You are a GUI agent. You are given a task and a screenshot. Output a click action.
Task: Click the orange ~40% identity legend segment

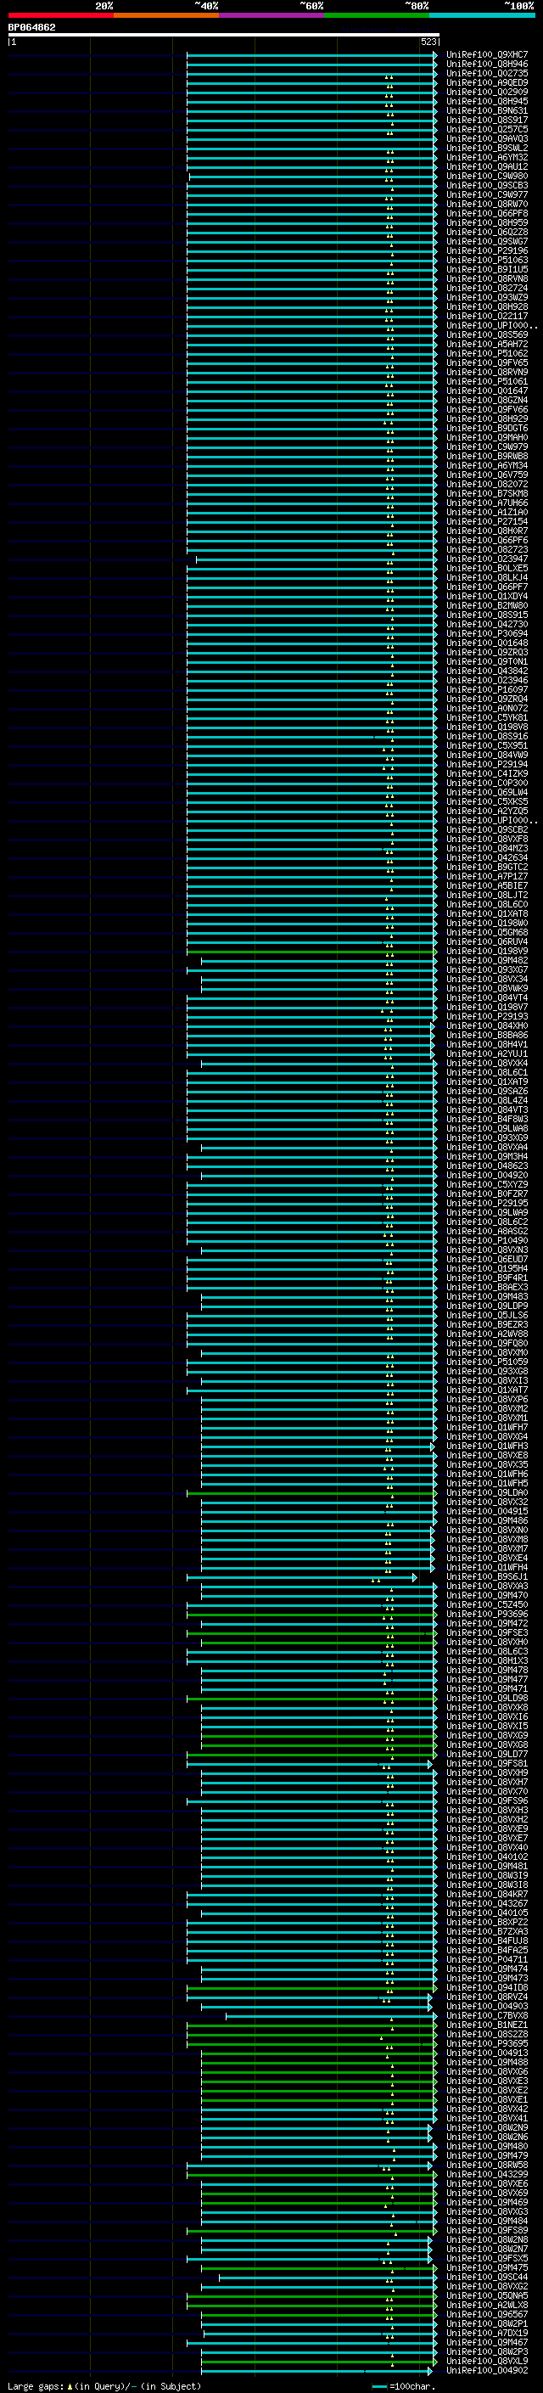point(166,15)
